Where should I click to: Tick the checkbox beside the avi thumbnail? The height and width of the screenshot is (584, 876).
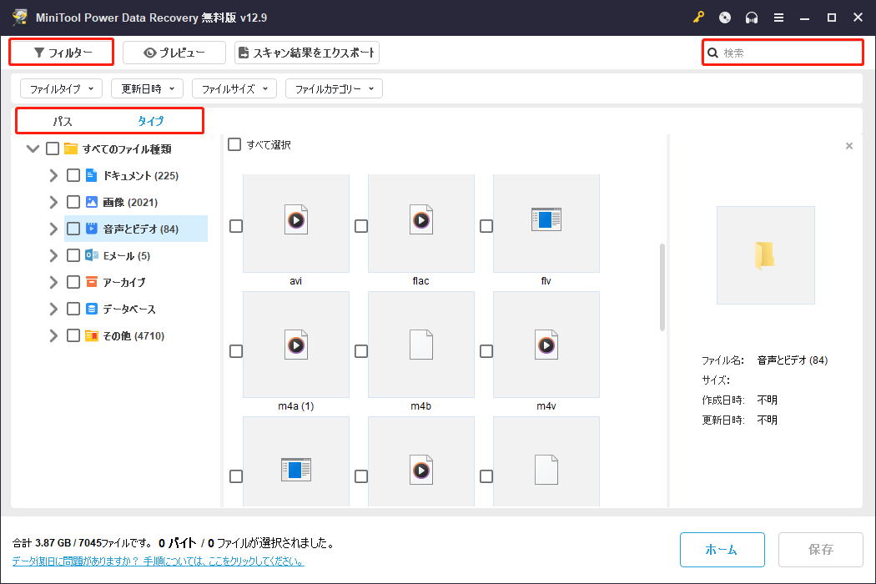(x=236, y=226)
